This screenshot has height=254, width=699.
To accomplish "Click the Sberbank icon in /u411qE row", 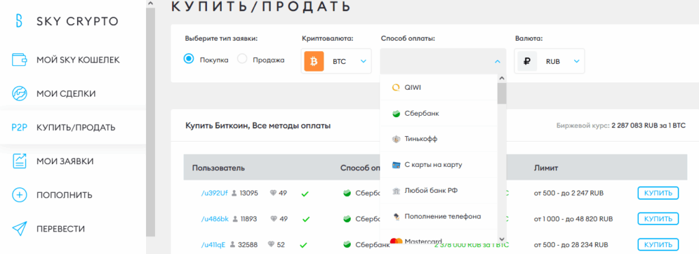I will click(347, 244).
